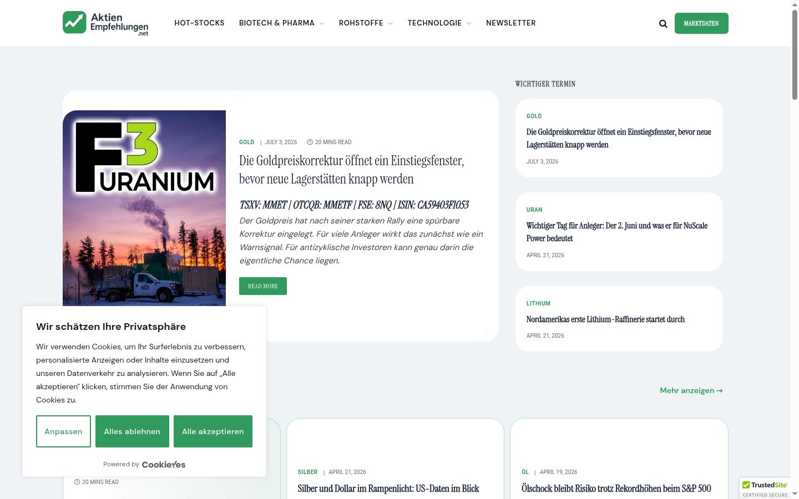Image resolution: width=799 pixels, height=499 pixels.
Task: Click the WICHTIGER TERMIN heading
Action: click(x=545, y=84)
